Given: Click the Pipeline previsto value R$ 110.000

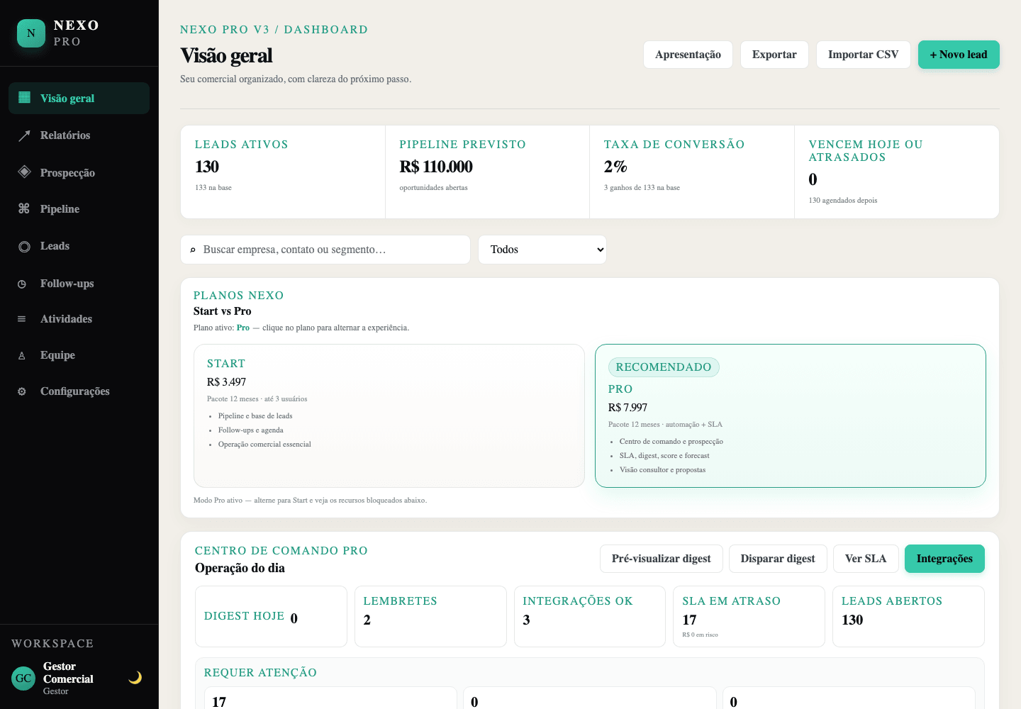Looking at the screenshot, I should [436, 167].
